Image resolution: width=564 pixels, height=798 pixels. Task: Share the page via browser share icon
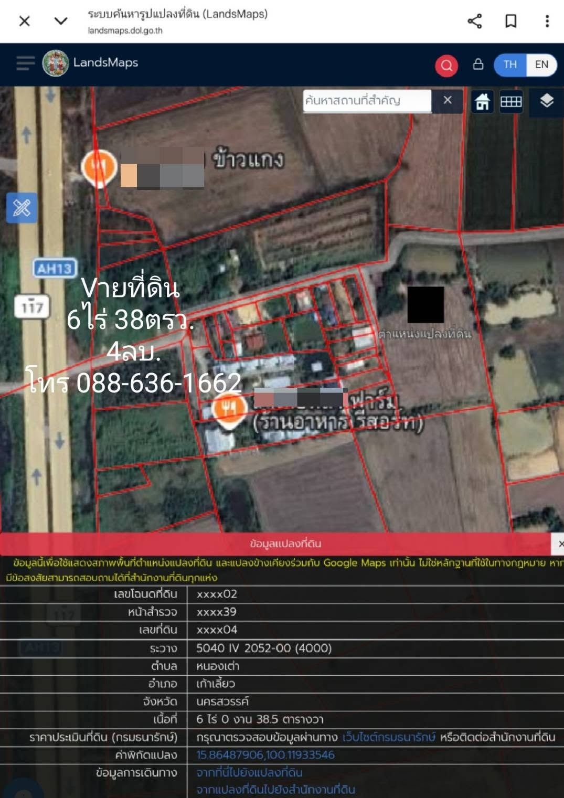point(475,21)
